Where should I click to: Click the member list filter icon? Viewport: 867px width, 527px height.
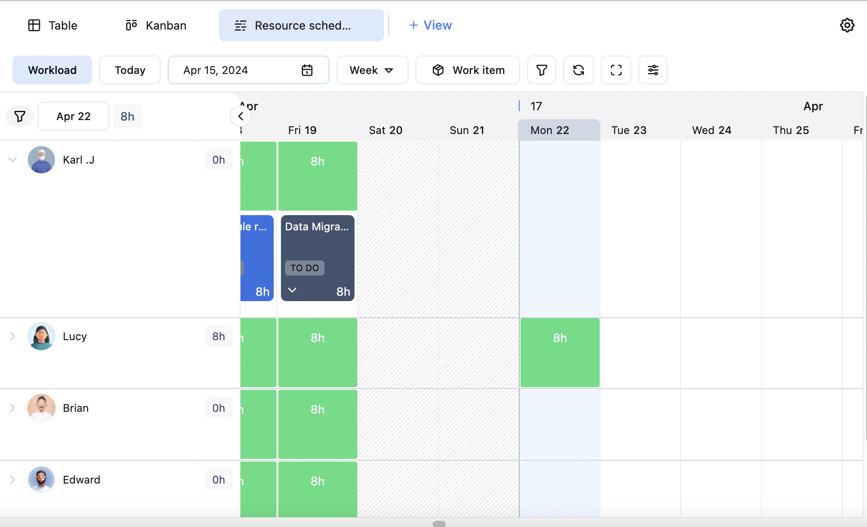click(x=20, y=117)
